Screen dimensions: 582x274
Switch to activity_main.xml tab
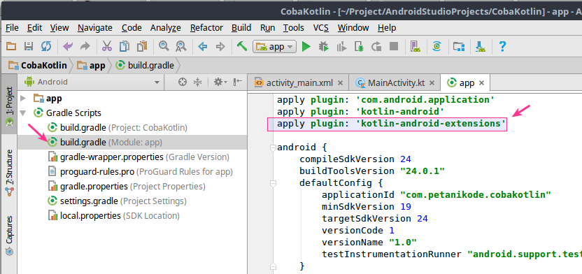[299, 82]
